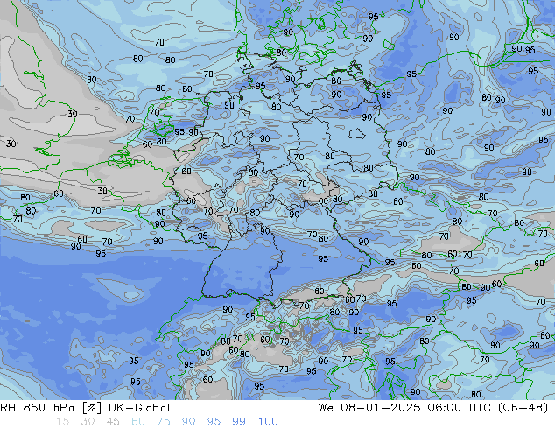
Task: Select legend scale value 99
Action: [239, 422]
